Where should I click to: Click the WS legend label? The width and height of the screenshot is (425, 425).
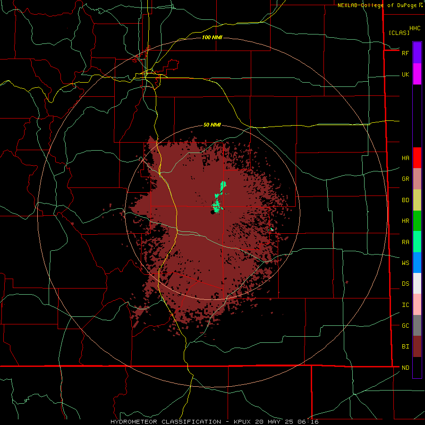[405, 263]
